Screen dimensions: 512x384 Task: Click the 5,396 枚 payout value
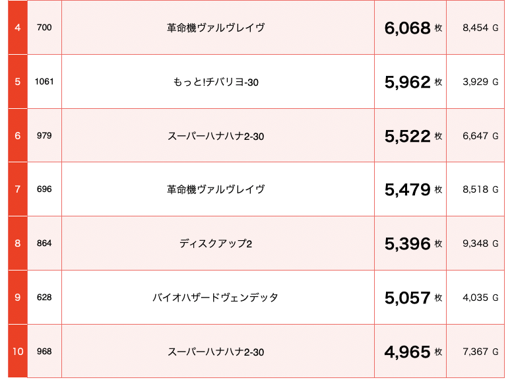(x=413, y=244)
